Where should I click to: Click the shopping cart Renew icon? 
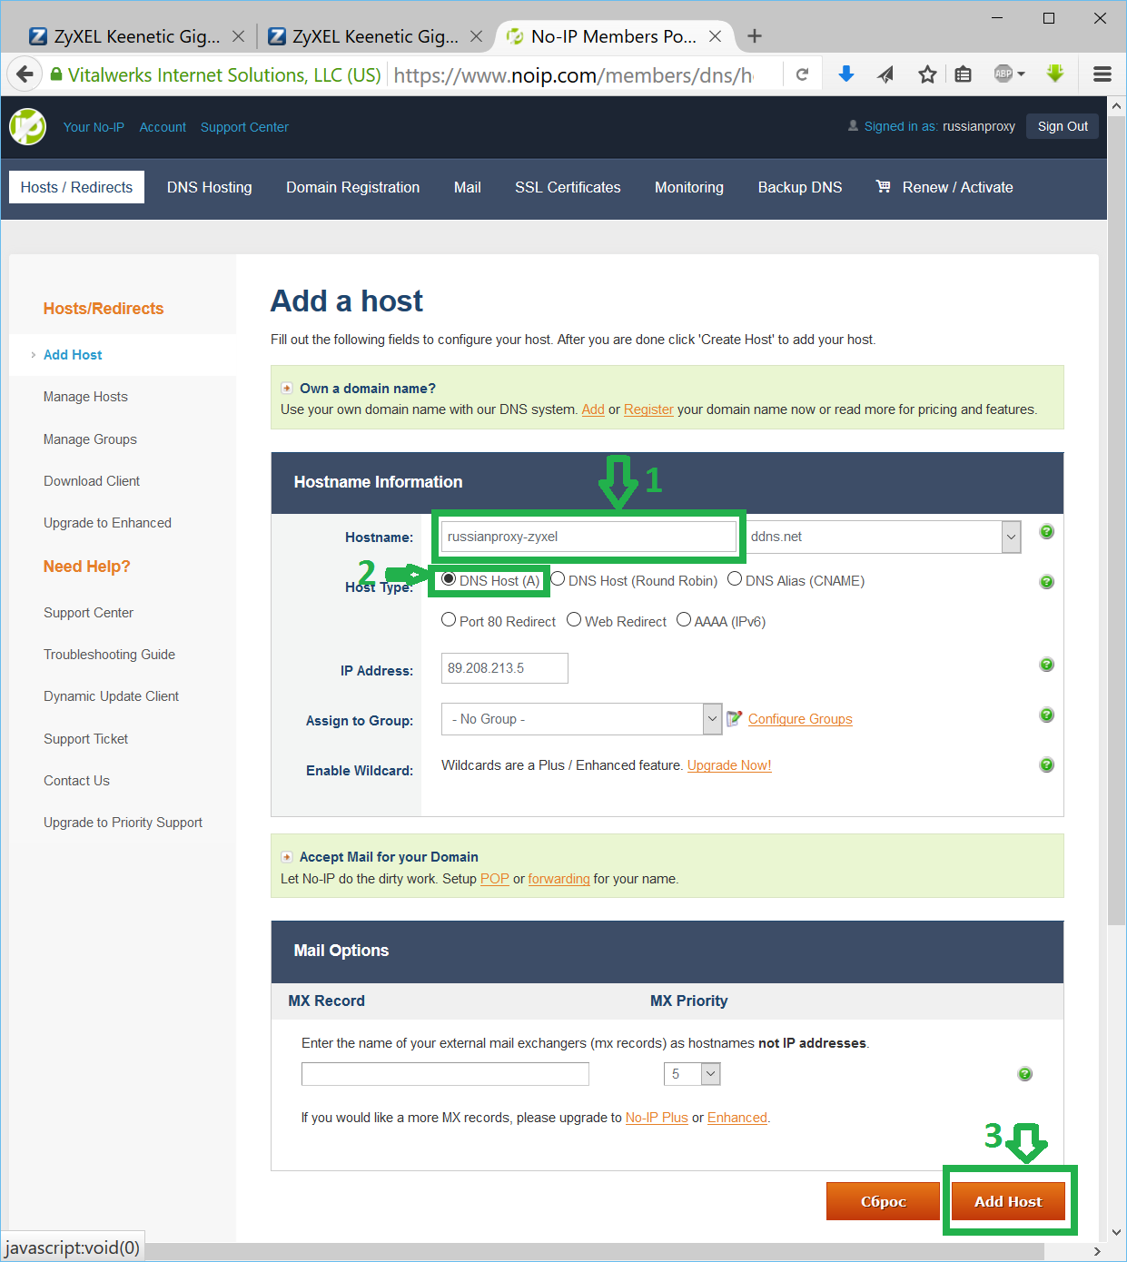click(883, 186)
